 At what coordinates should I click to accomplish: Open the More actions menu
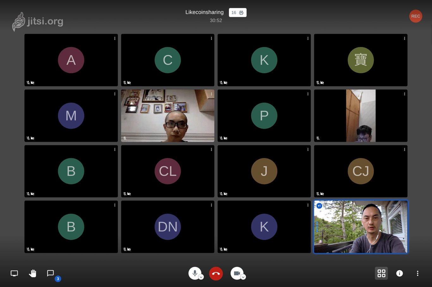click(417, 273)
